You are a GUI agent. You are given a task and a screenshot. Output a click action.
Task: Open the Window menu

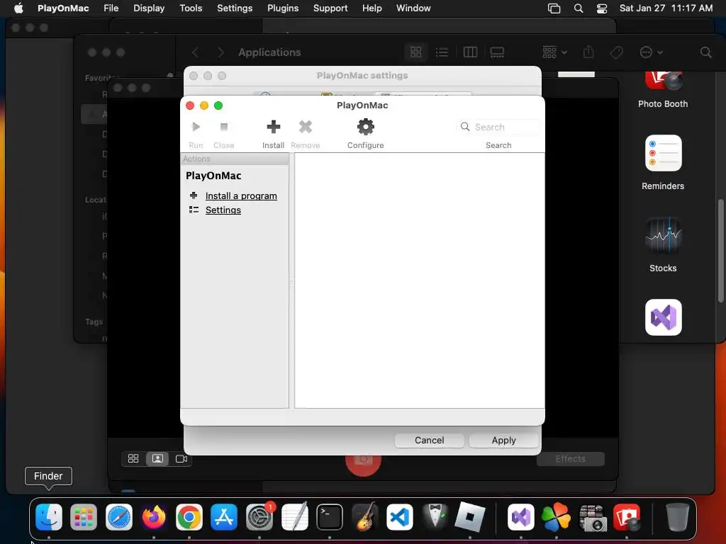(x=413, y=8)
